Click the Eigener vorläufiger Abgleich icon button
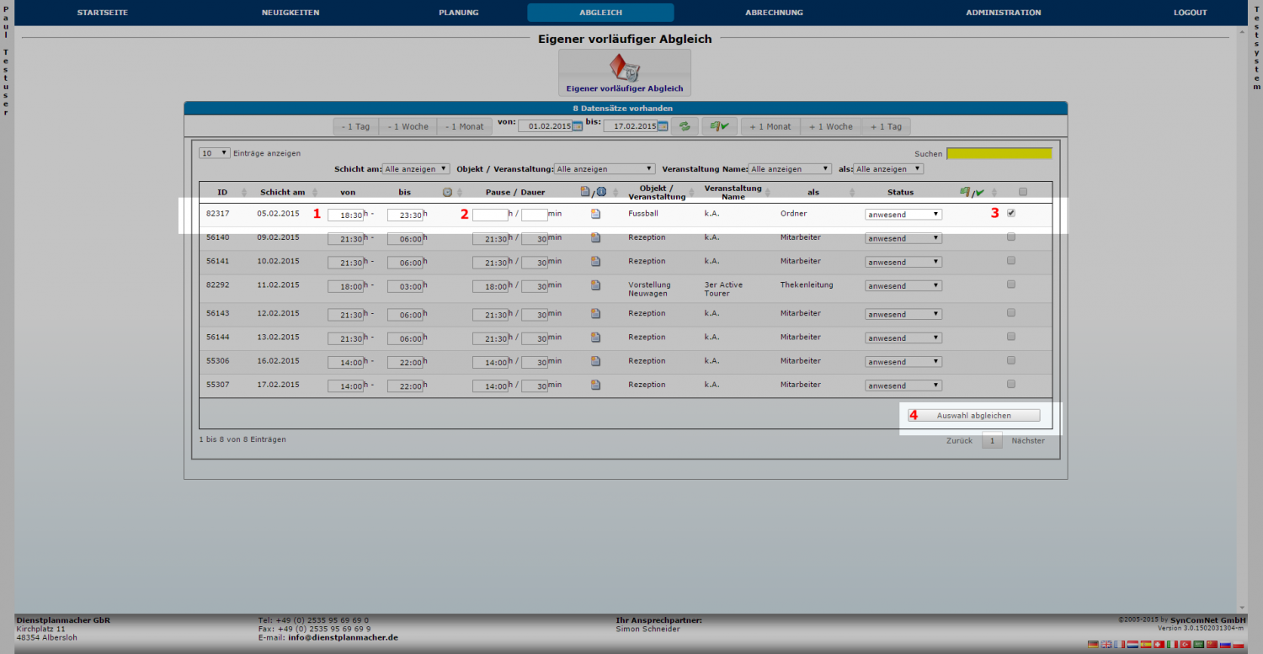The image size is (1263, 654). [625, 72]
